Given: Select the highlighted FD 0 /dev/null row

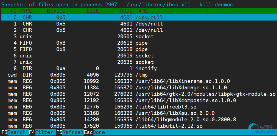Looking at the screenshot, I should click(x=138, y=17).
